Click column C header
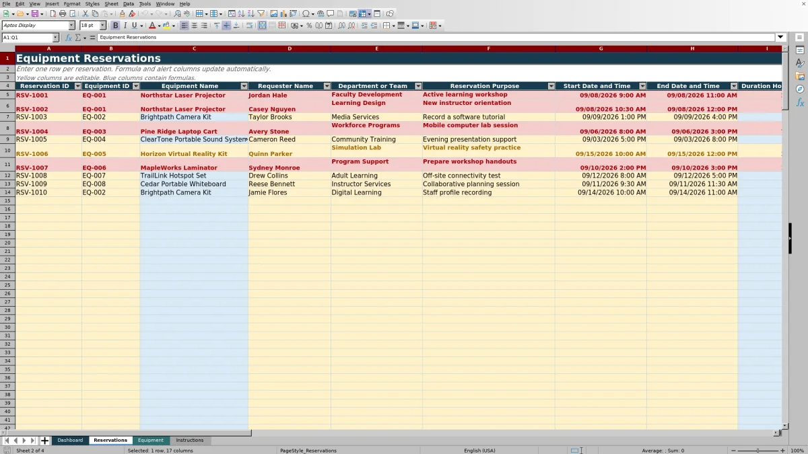This screenshot has width=808, height=454. pyautogui.click(x=194, y=48)
